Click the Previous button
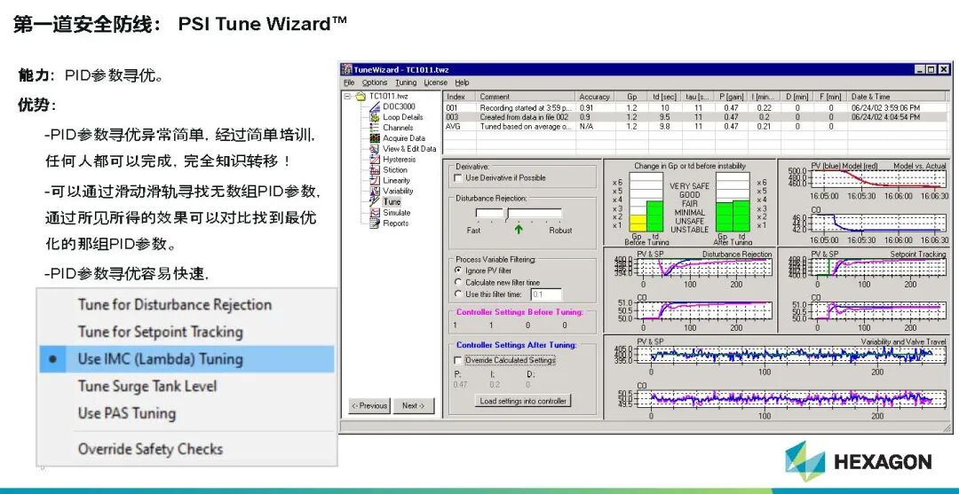The width and height of the screenshot is (959, 494). click(x=369, y=405)
